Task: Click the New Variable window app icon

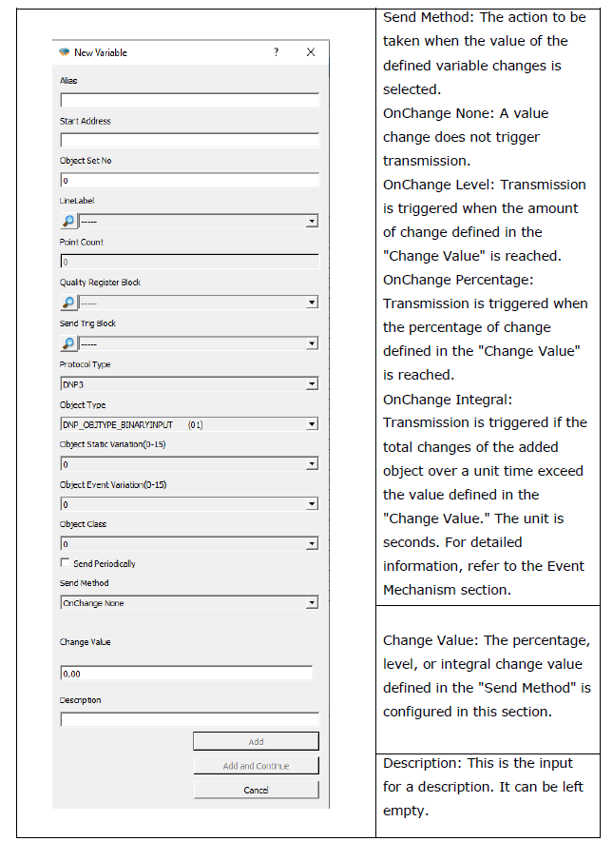Action: 65,52
